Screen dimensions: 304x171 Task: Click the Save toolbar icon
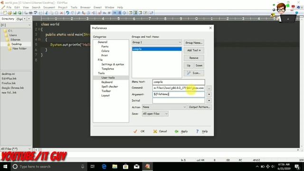coord(15,13)
